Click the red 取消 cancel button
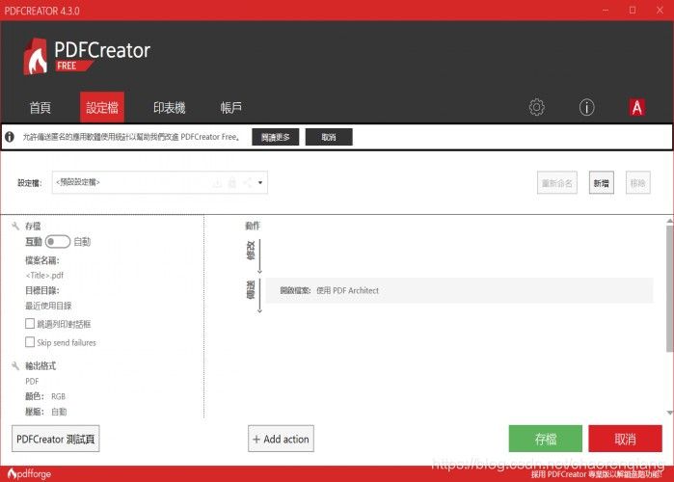The image size is (674, 482). click(625, 439)
